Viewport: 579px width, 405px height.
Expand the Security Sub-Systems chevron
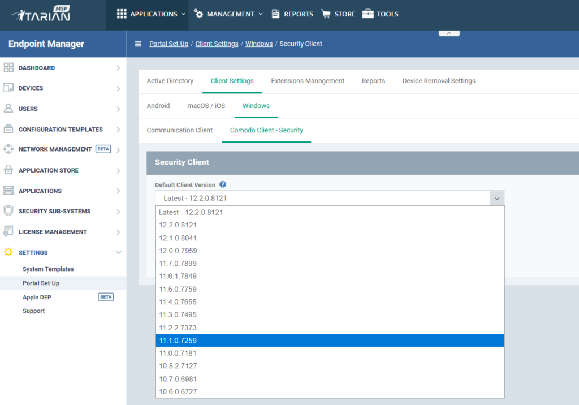point(118,212)
